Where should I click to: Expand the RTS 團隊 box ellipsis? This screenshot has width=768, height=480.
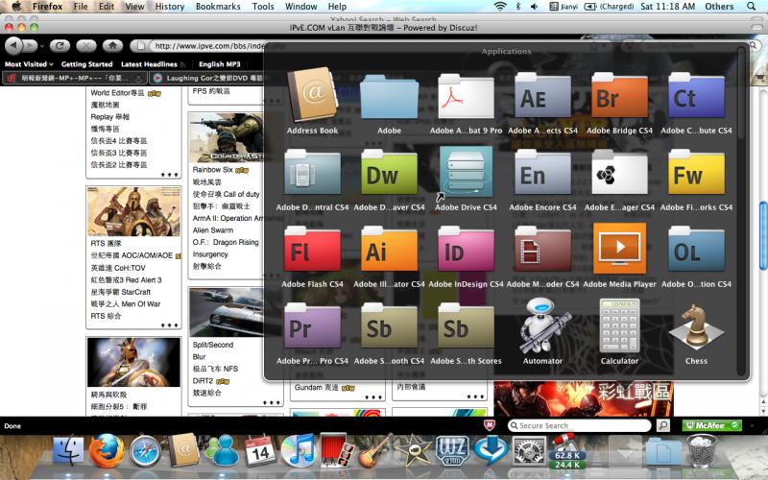point(170,325)
